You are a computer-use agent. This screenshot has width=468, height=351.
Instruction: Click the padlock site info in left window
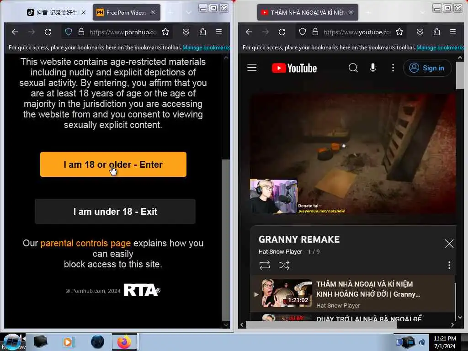(81, 32)
